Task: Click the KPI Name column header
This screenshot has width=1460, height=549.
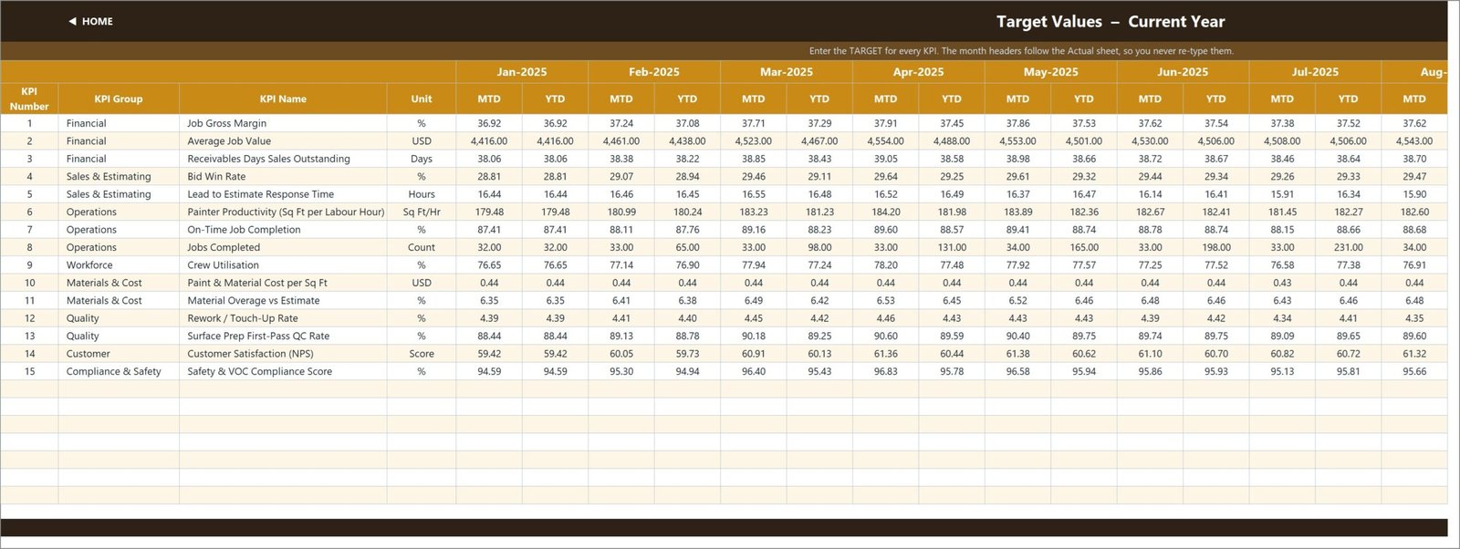Action: coord(283,98)
